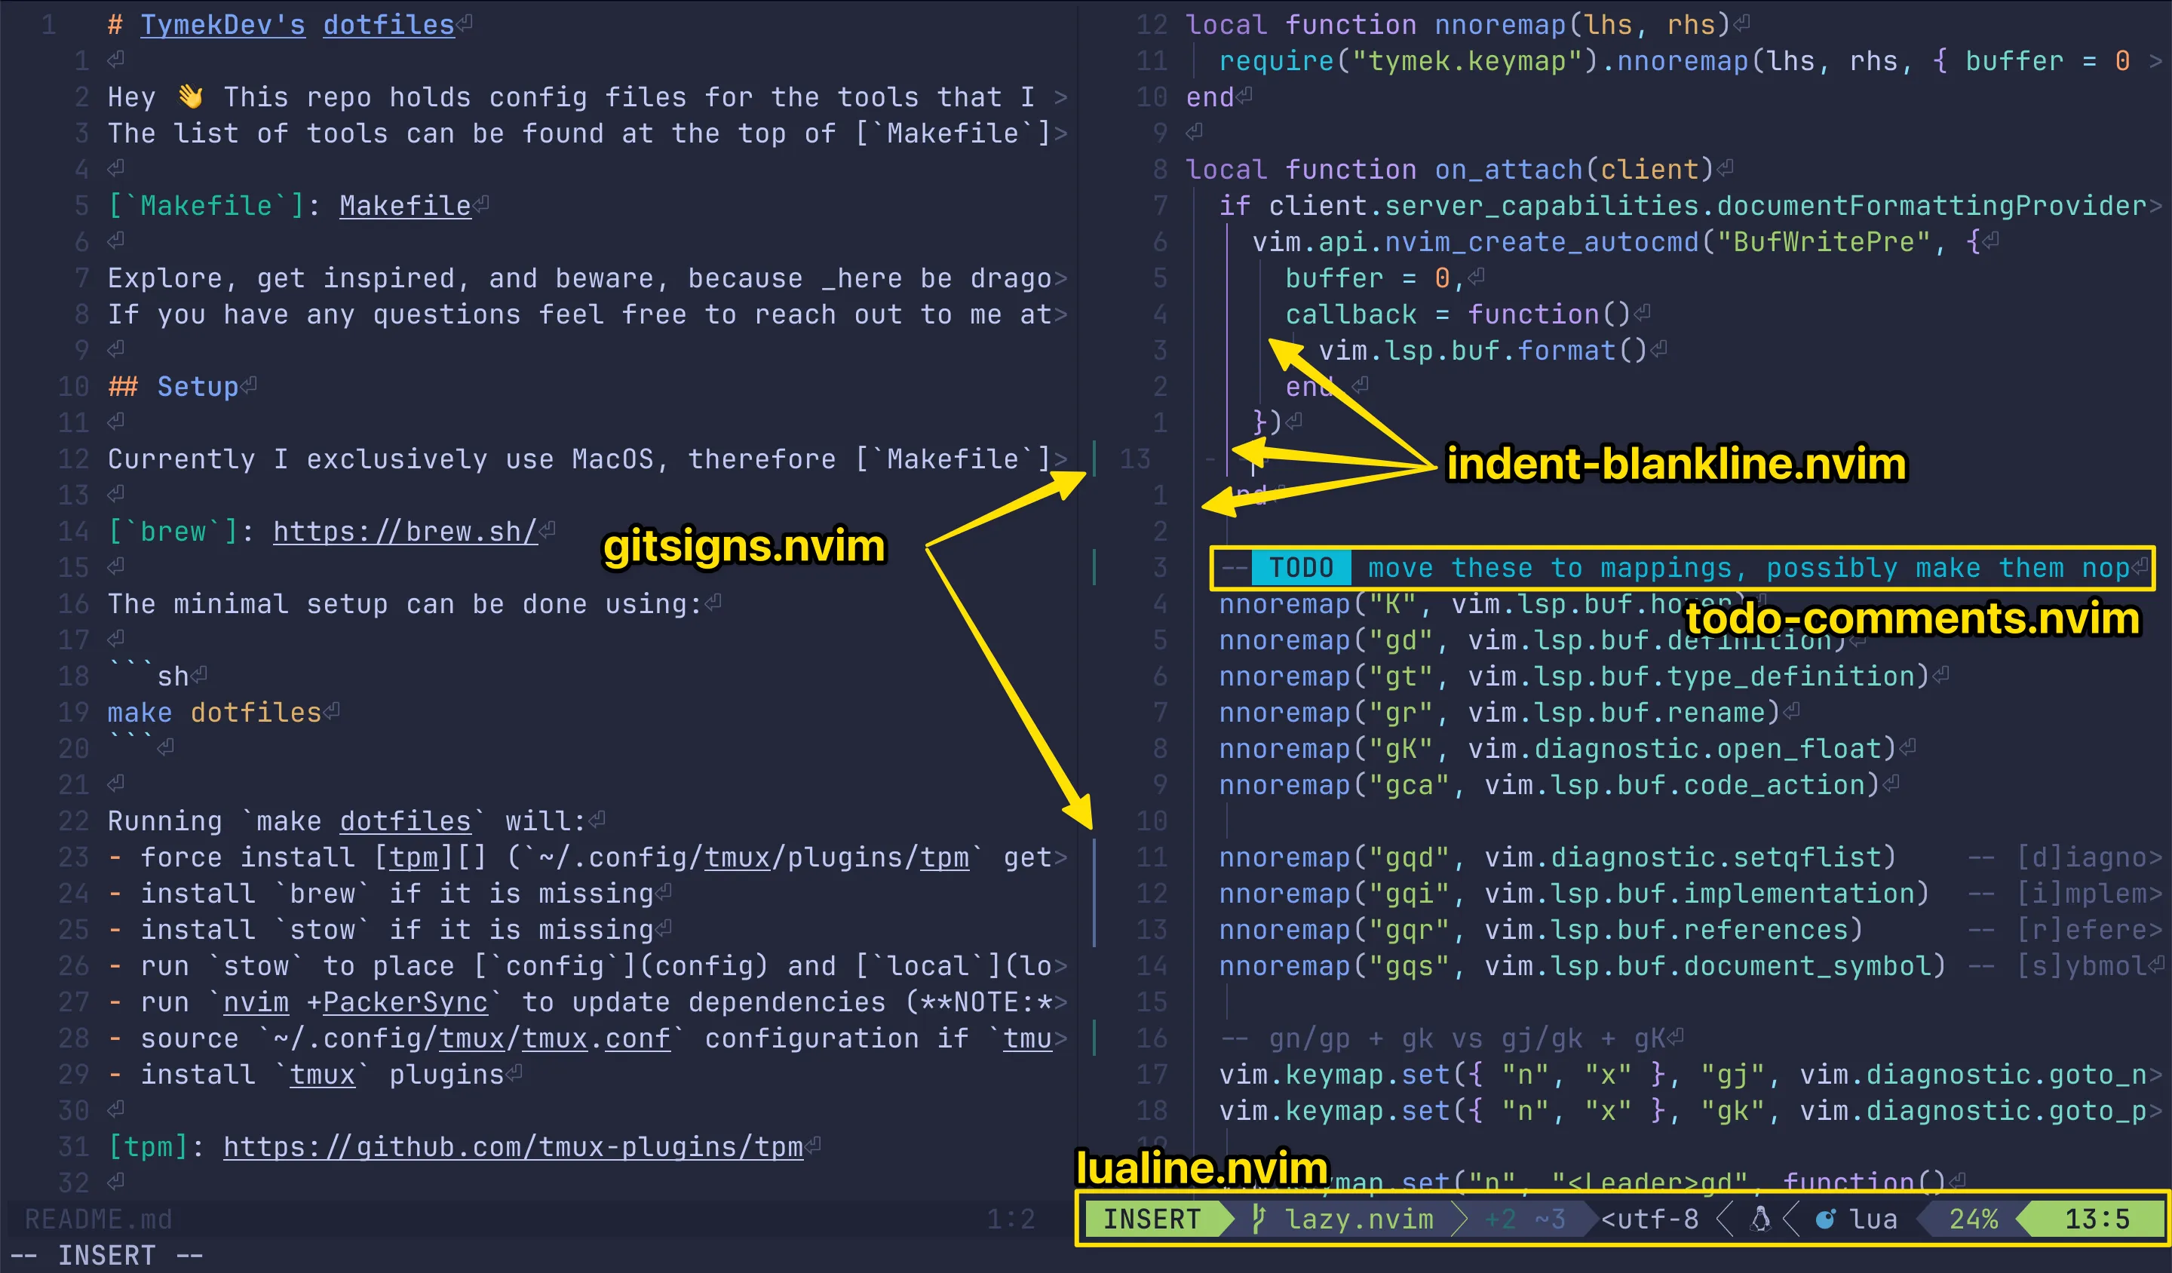
Task: Click the 'source `~/.config/tmux/tmux.conf`' line
Action: [587, 1038]
